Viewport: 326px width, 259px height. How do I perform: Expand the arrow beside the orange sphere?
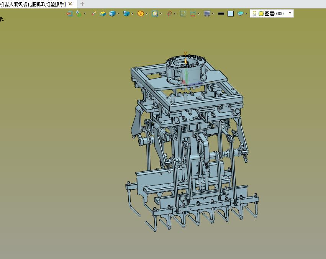coord(147,13)
